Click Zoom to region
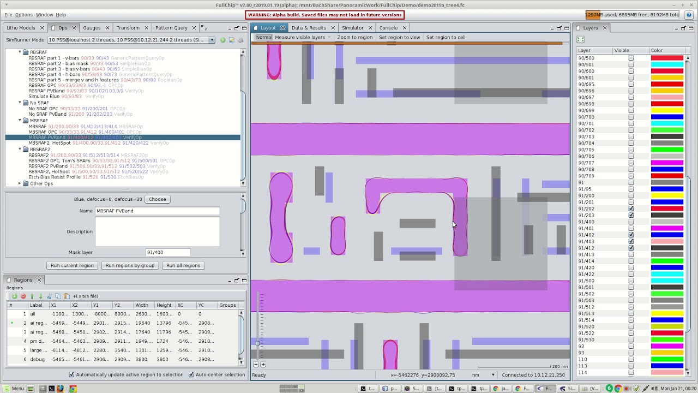Screen dimensions: 698x393 [x=355, y=37]
